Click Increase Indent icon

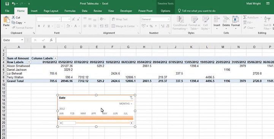click(x=106, y=26)
